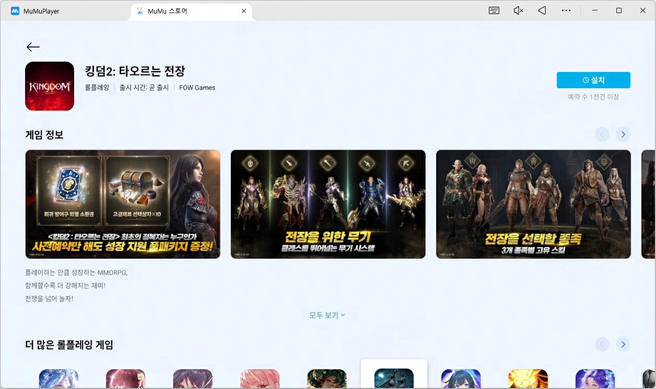This screenshot has height=389, width=656.
Task: Click the triangular back navigation icon
Action: tap(542, 10)
